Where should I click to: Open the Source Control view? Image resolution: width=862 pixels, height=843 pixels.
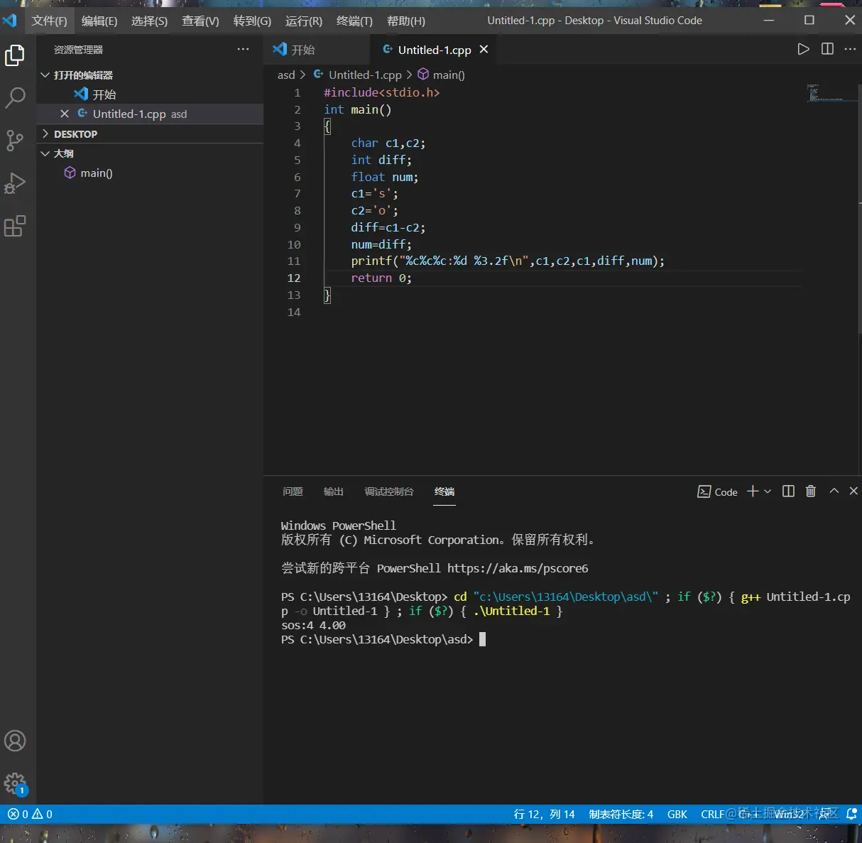[x=15, y=140]
